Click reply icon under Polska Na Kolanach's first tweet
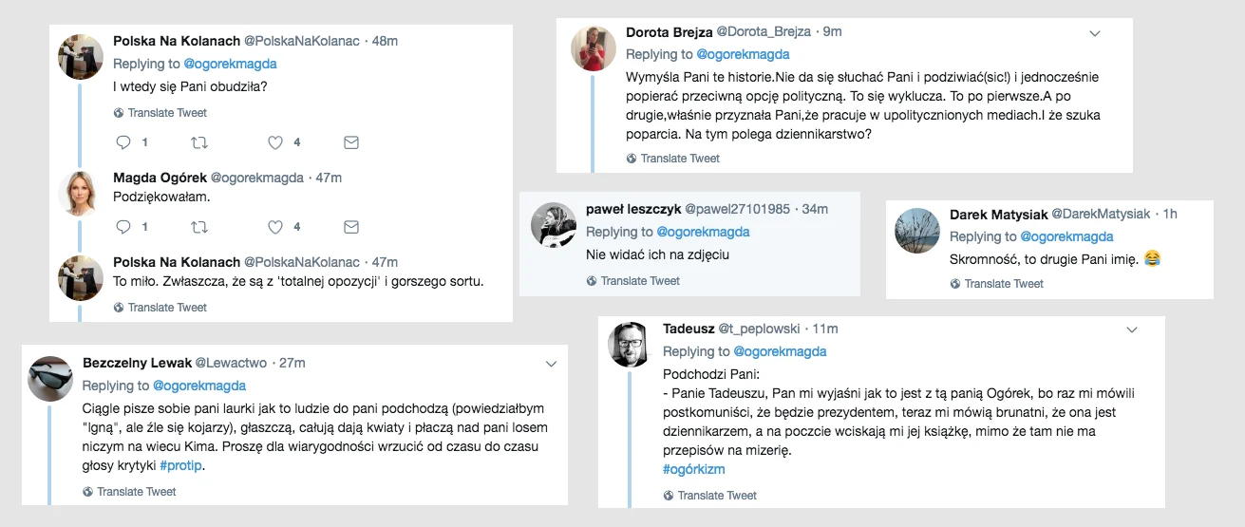 pyautogui.click(x=123, y=142)
